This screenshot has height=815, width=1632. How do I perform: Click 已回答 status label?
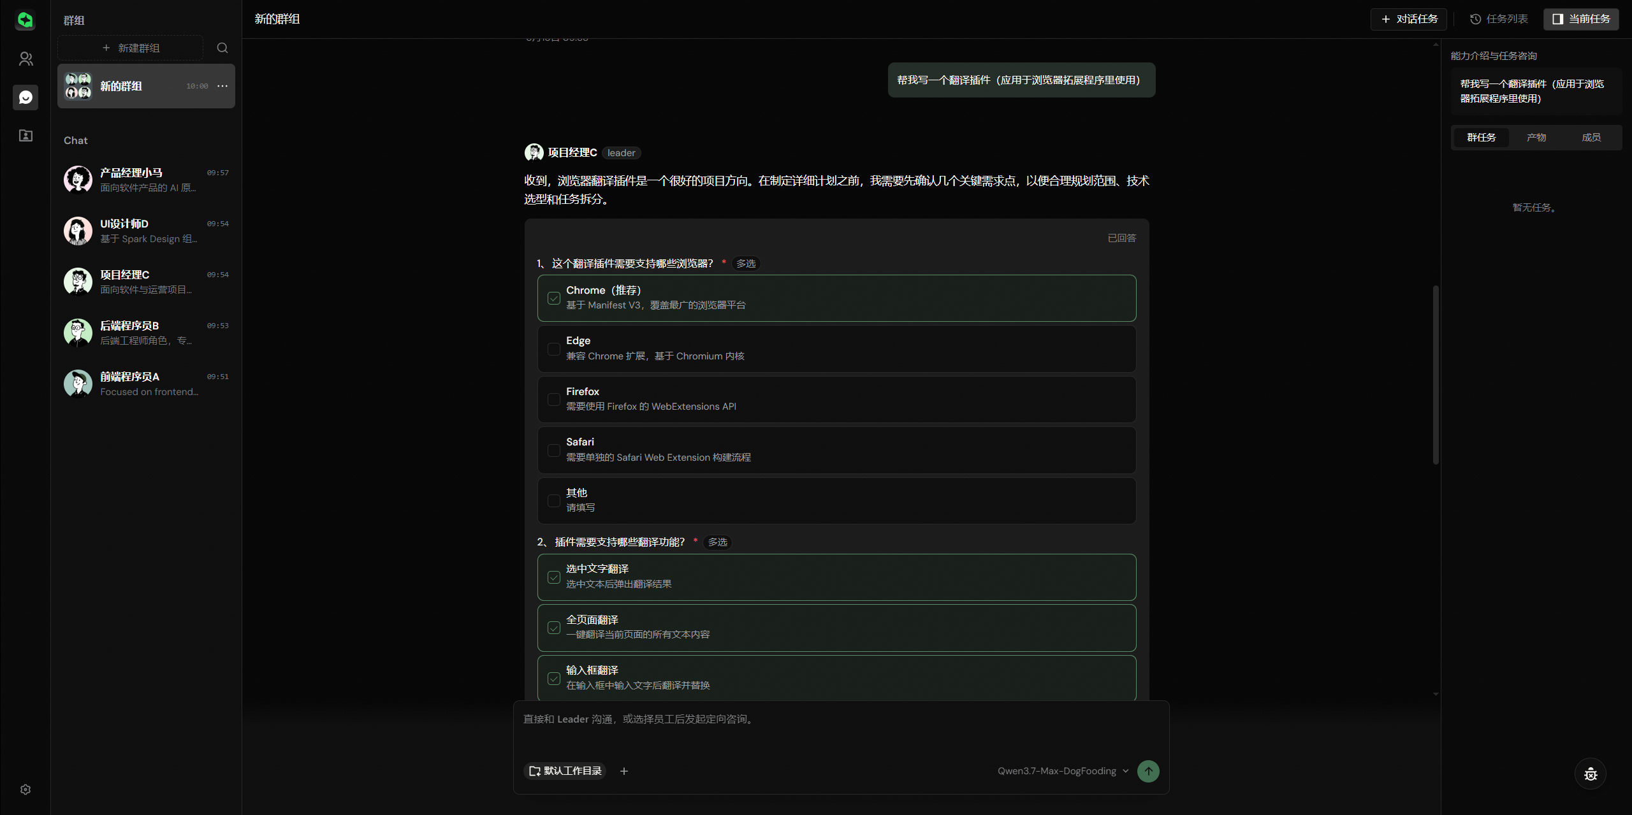(x=1122, y=238)
